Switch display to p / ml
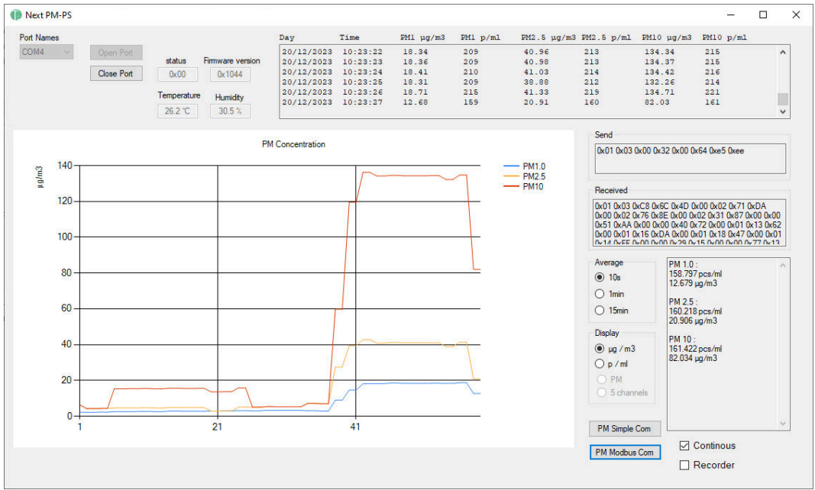815x490 pixels. (600, 364)
